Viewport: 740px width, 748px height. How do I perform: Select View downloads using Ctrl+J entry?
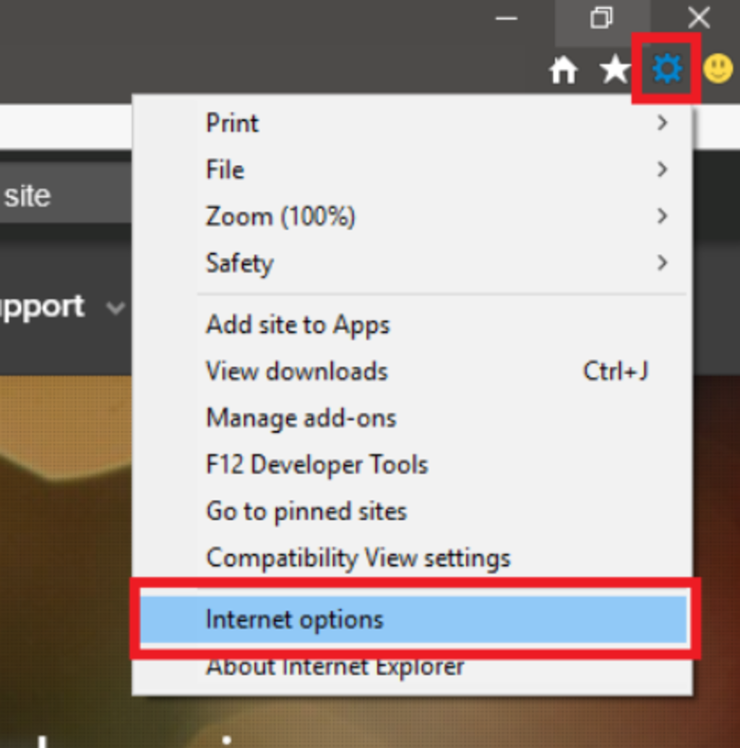point(616,371)
